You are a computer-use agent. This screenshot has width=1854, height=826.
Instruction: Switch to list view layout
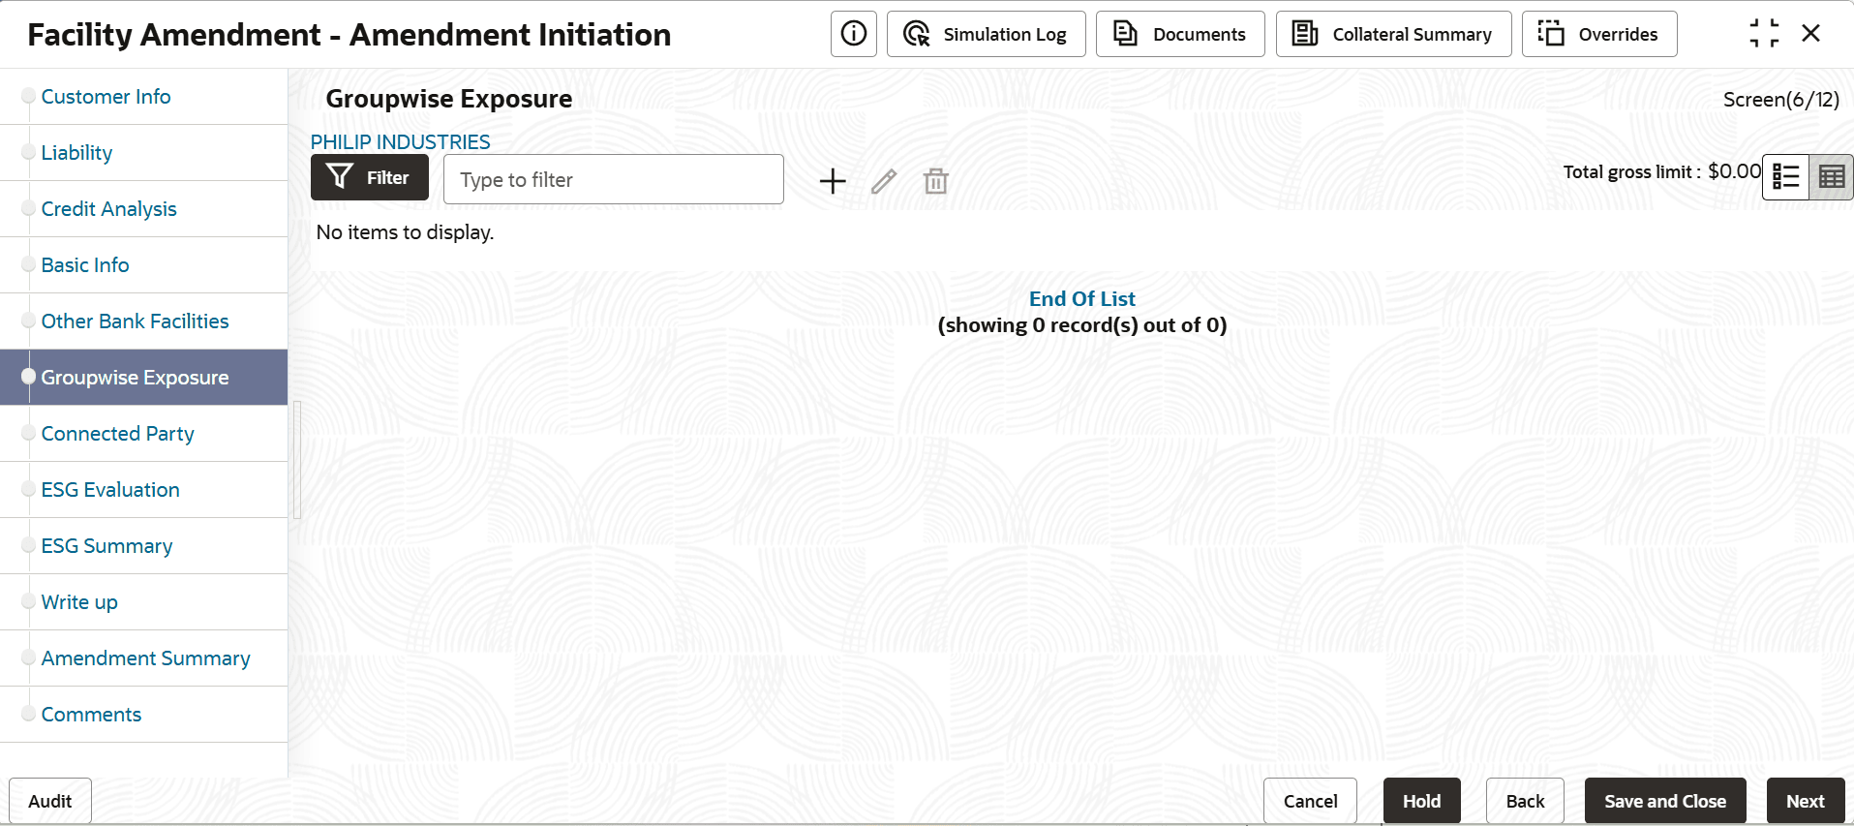tap(1785, 177)
